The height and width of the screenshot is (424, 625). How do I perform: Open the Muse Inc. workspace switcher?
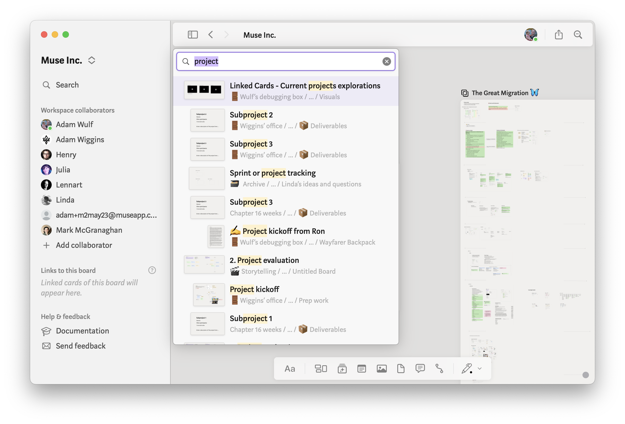(x=92, y=60)
